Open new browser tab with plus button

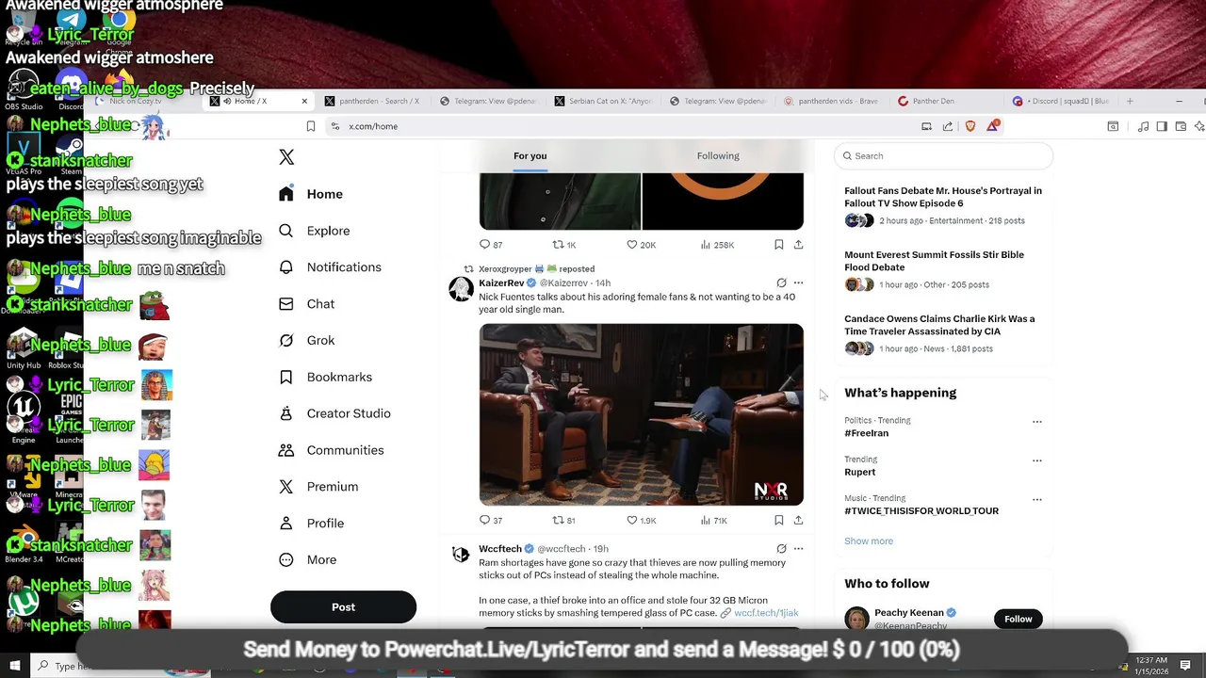[1130, 101]
